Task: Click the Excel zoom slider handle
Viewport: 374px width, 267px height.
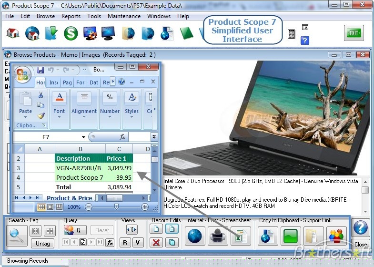Action: tap(116, 206)
